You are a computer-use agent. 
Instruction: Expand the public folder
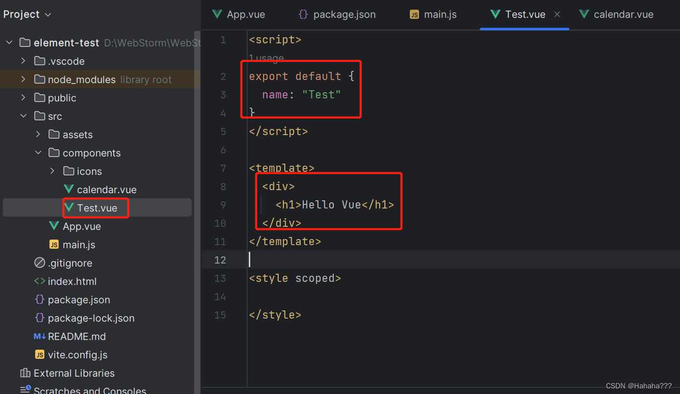tap(23, 98)
